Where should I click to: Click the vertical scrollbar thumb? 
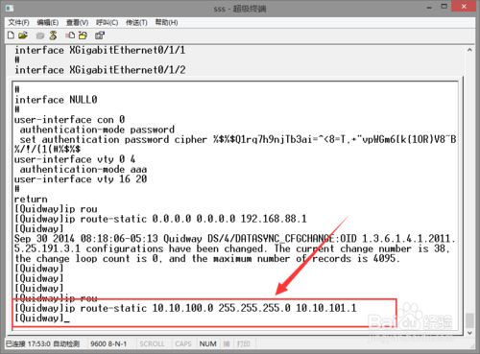[469, 320]
